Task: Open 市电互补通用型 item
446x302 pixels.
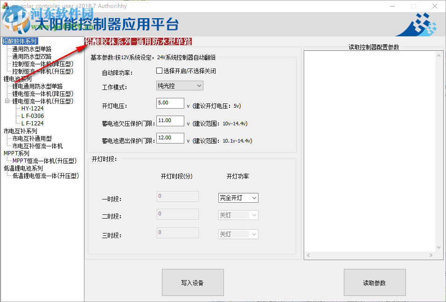Action: 32,138
